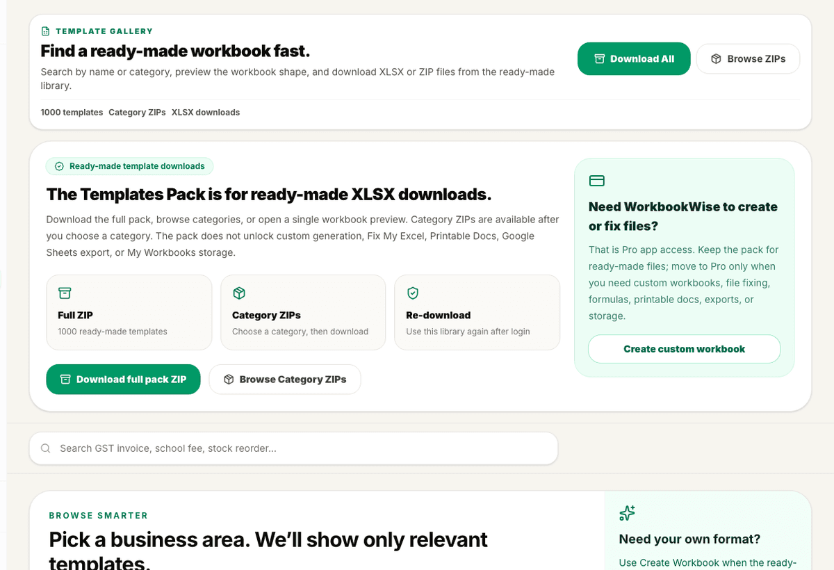Click the check circle icon in Ready-made badge
The height and width of the screenshot is (570, 834).
coord(59,166)
